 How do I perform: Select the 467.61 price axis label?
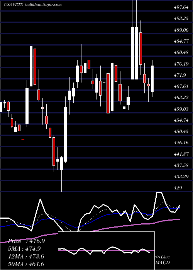point(181,86)
